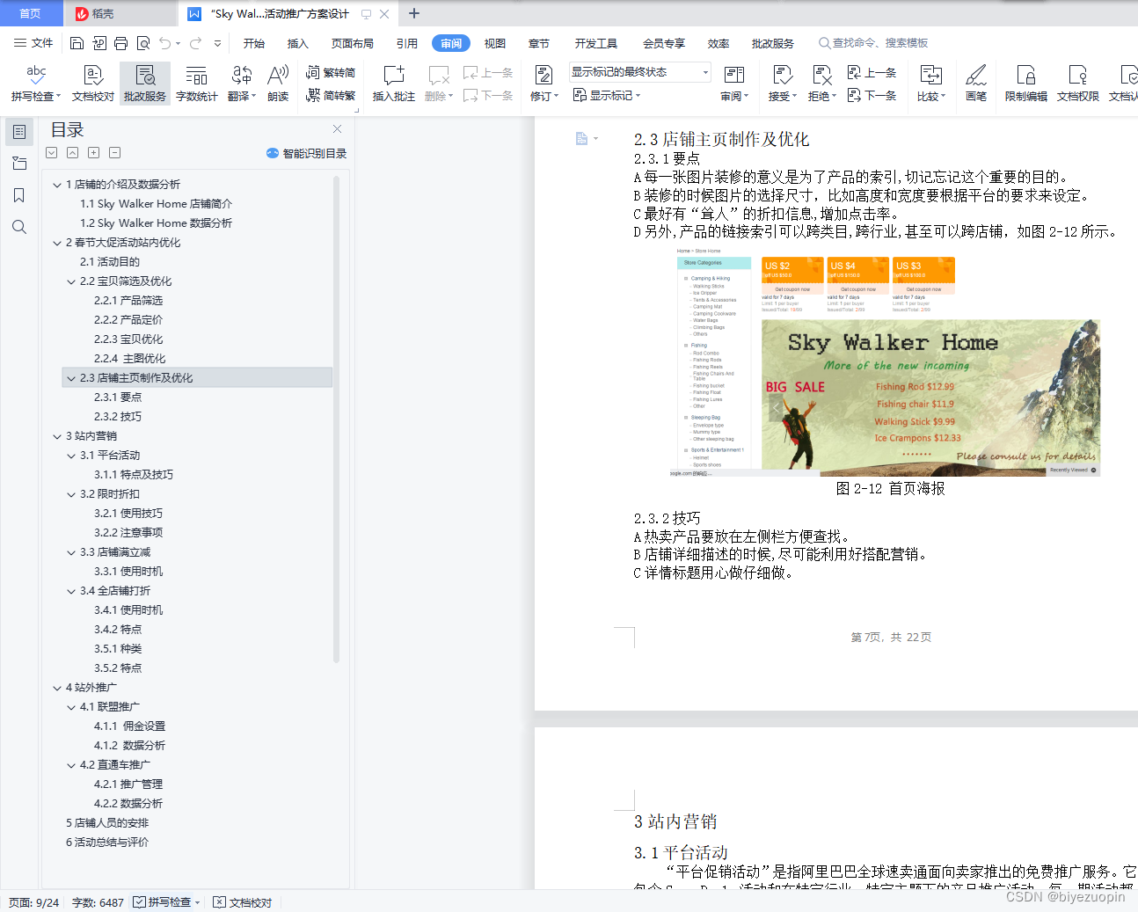The width and height of the screenshot is (1138, 912).
Task: Switch to the 引用 tab
Action: pyautogui.click(x=407, y=43)
